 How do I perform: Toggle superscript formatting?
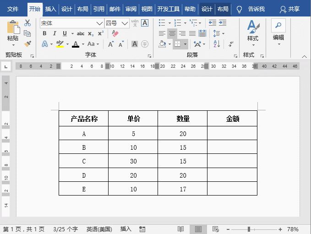tap(101, 33)
